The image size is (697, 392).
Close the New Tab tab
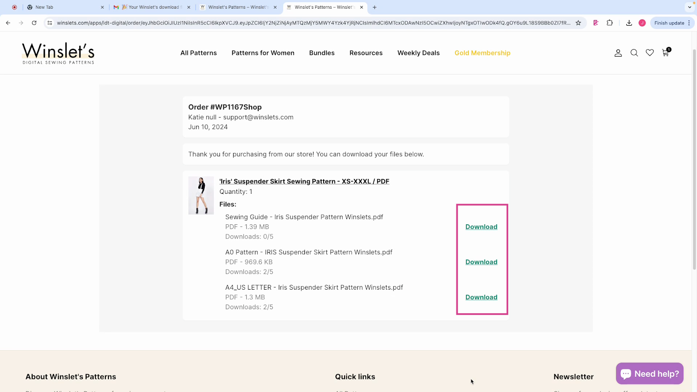tap(102, 7)
